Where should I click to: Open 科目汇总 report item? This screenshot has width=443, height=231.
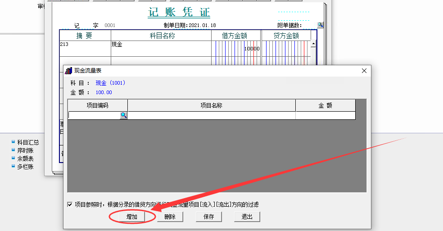(x=28, y=142)
